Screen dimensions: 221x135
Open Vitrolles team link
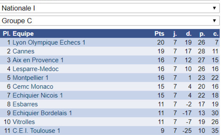coord(24,122)
